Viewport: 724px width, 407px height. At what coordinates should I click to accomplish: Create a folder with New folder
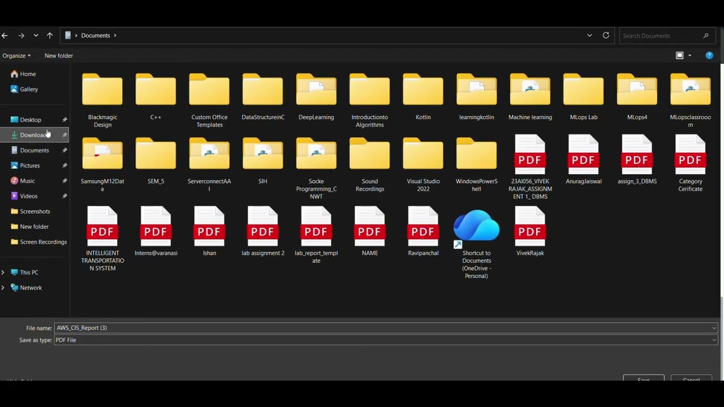tap(59, 56)
